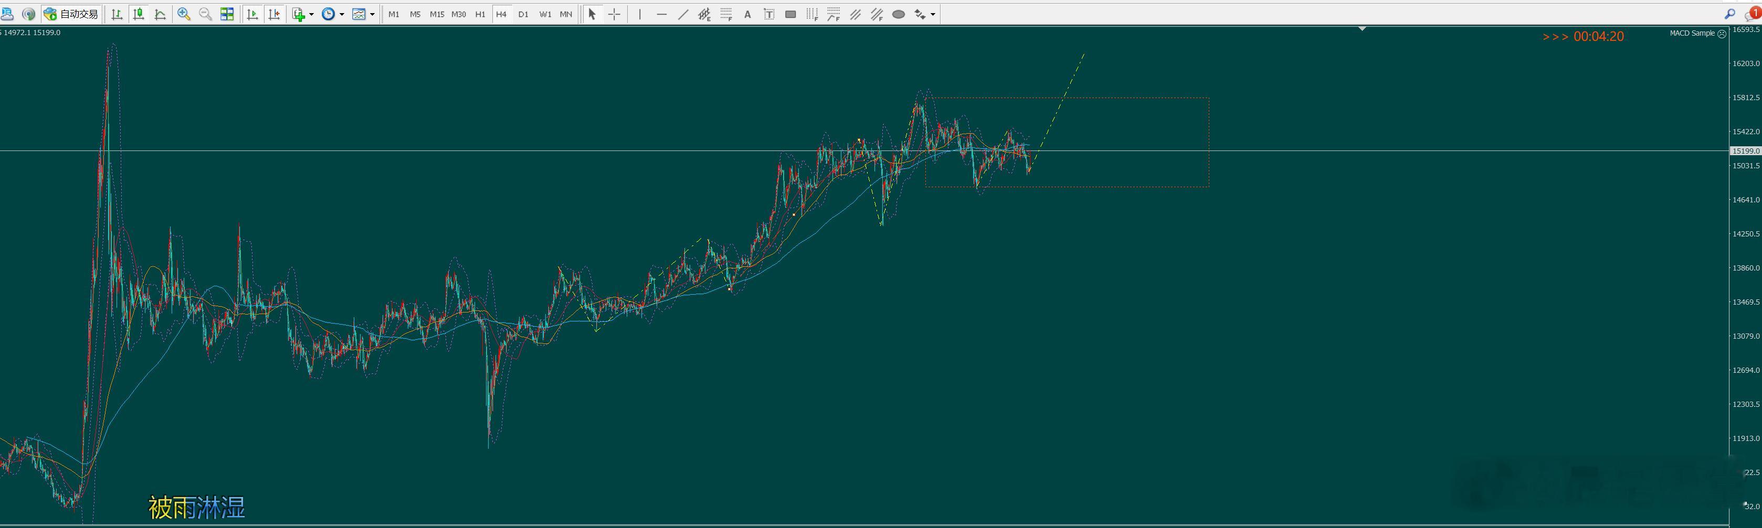Screen dimensions: 1762x528
Task: Zoom out of the chart
Action: [205, 14]
